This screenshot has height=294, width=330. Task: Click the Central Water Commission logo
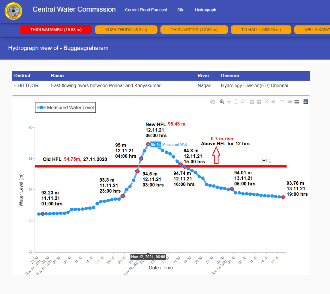13,11
